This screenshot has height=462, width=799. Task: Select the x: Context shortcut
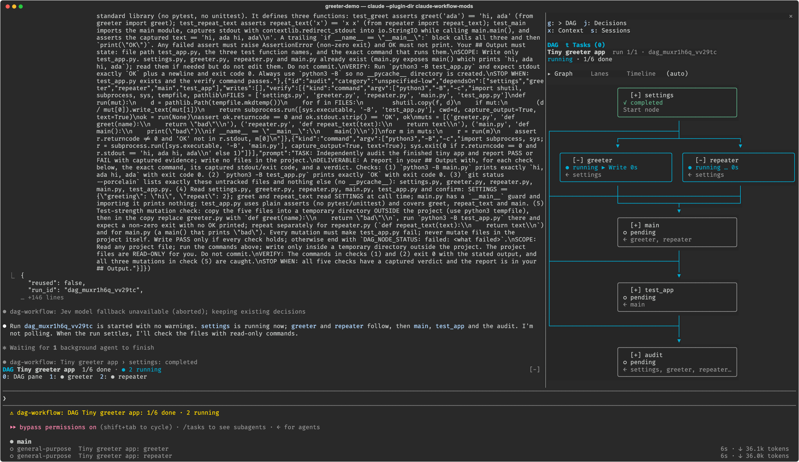(565, 30)
